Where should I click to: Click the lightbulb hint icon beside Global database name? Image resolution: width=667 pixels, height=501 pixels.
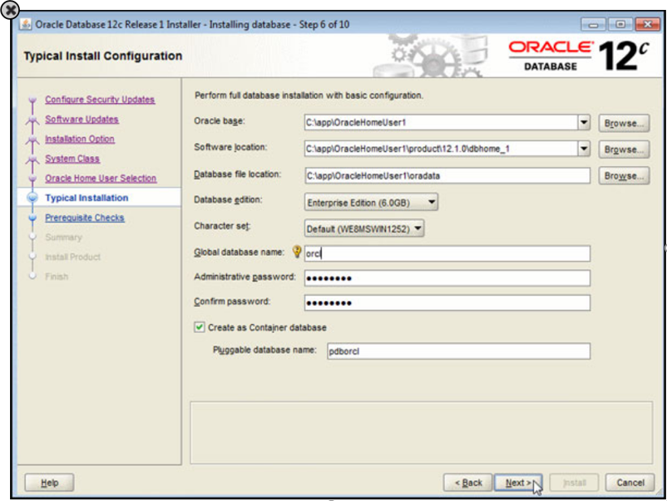(x=297, y=252)
